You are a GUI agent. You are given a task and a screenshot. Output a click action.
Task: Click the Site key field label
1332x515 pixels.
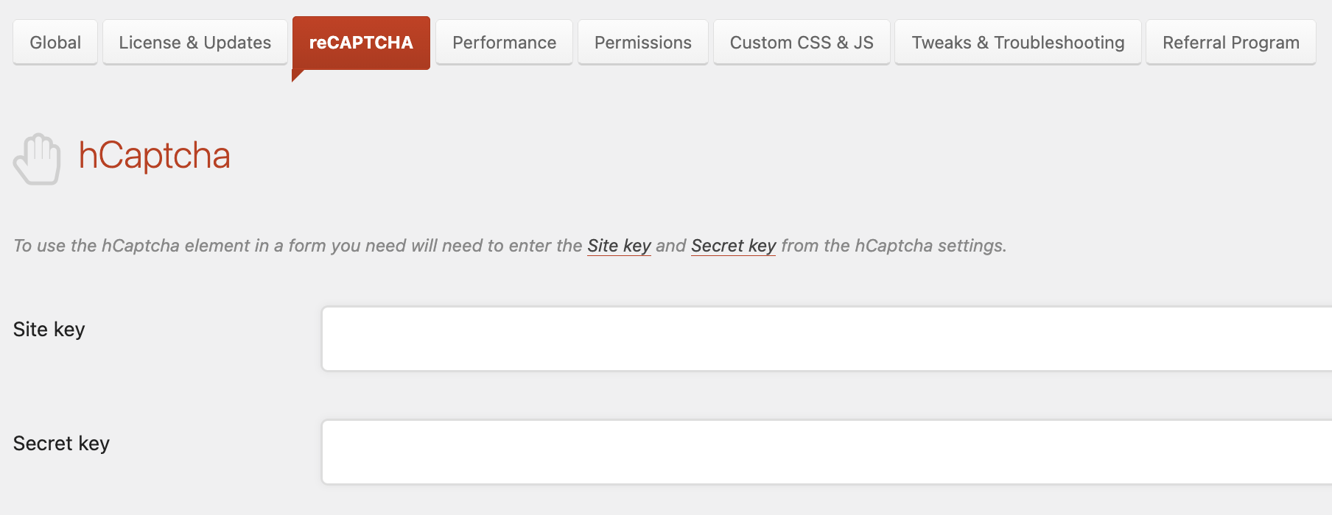pos(47,329)
